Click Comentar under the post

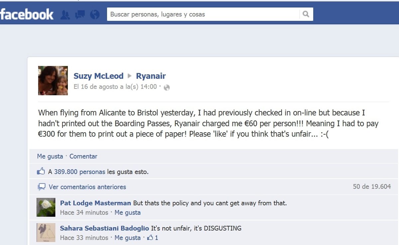pyautogui.click(x=83, y=156)
